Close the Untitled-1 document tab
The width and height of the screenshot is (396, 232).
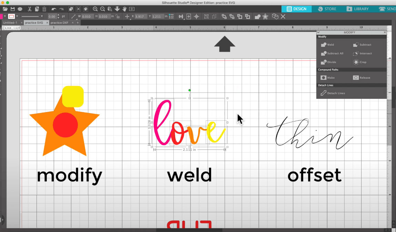tap(21, 23)
